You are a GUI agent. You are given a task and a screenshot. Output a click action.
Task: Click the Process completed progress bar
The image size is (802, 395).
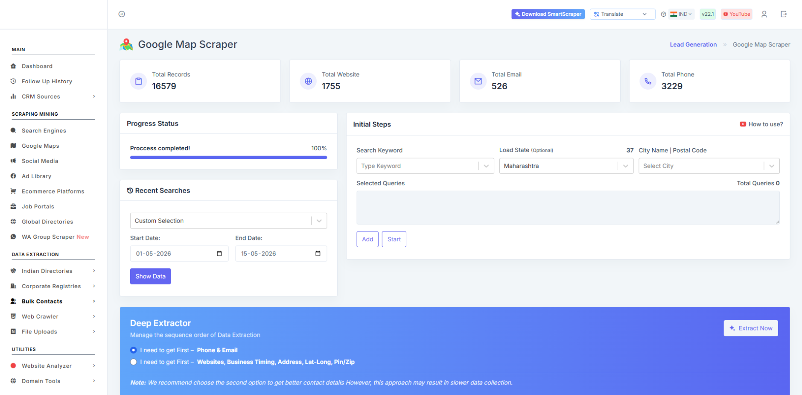pyautogui.click(x=228, y=158)
